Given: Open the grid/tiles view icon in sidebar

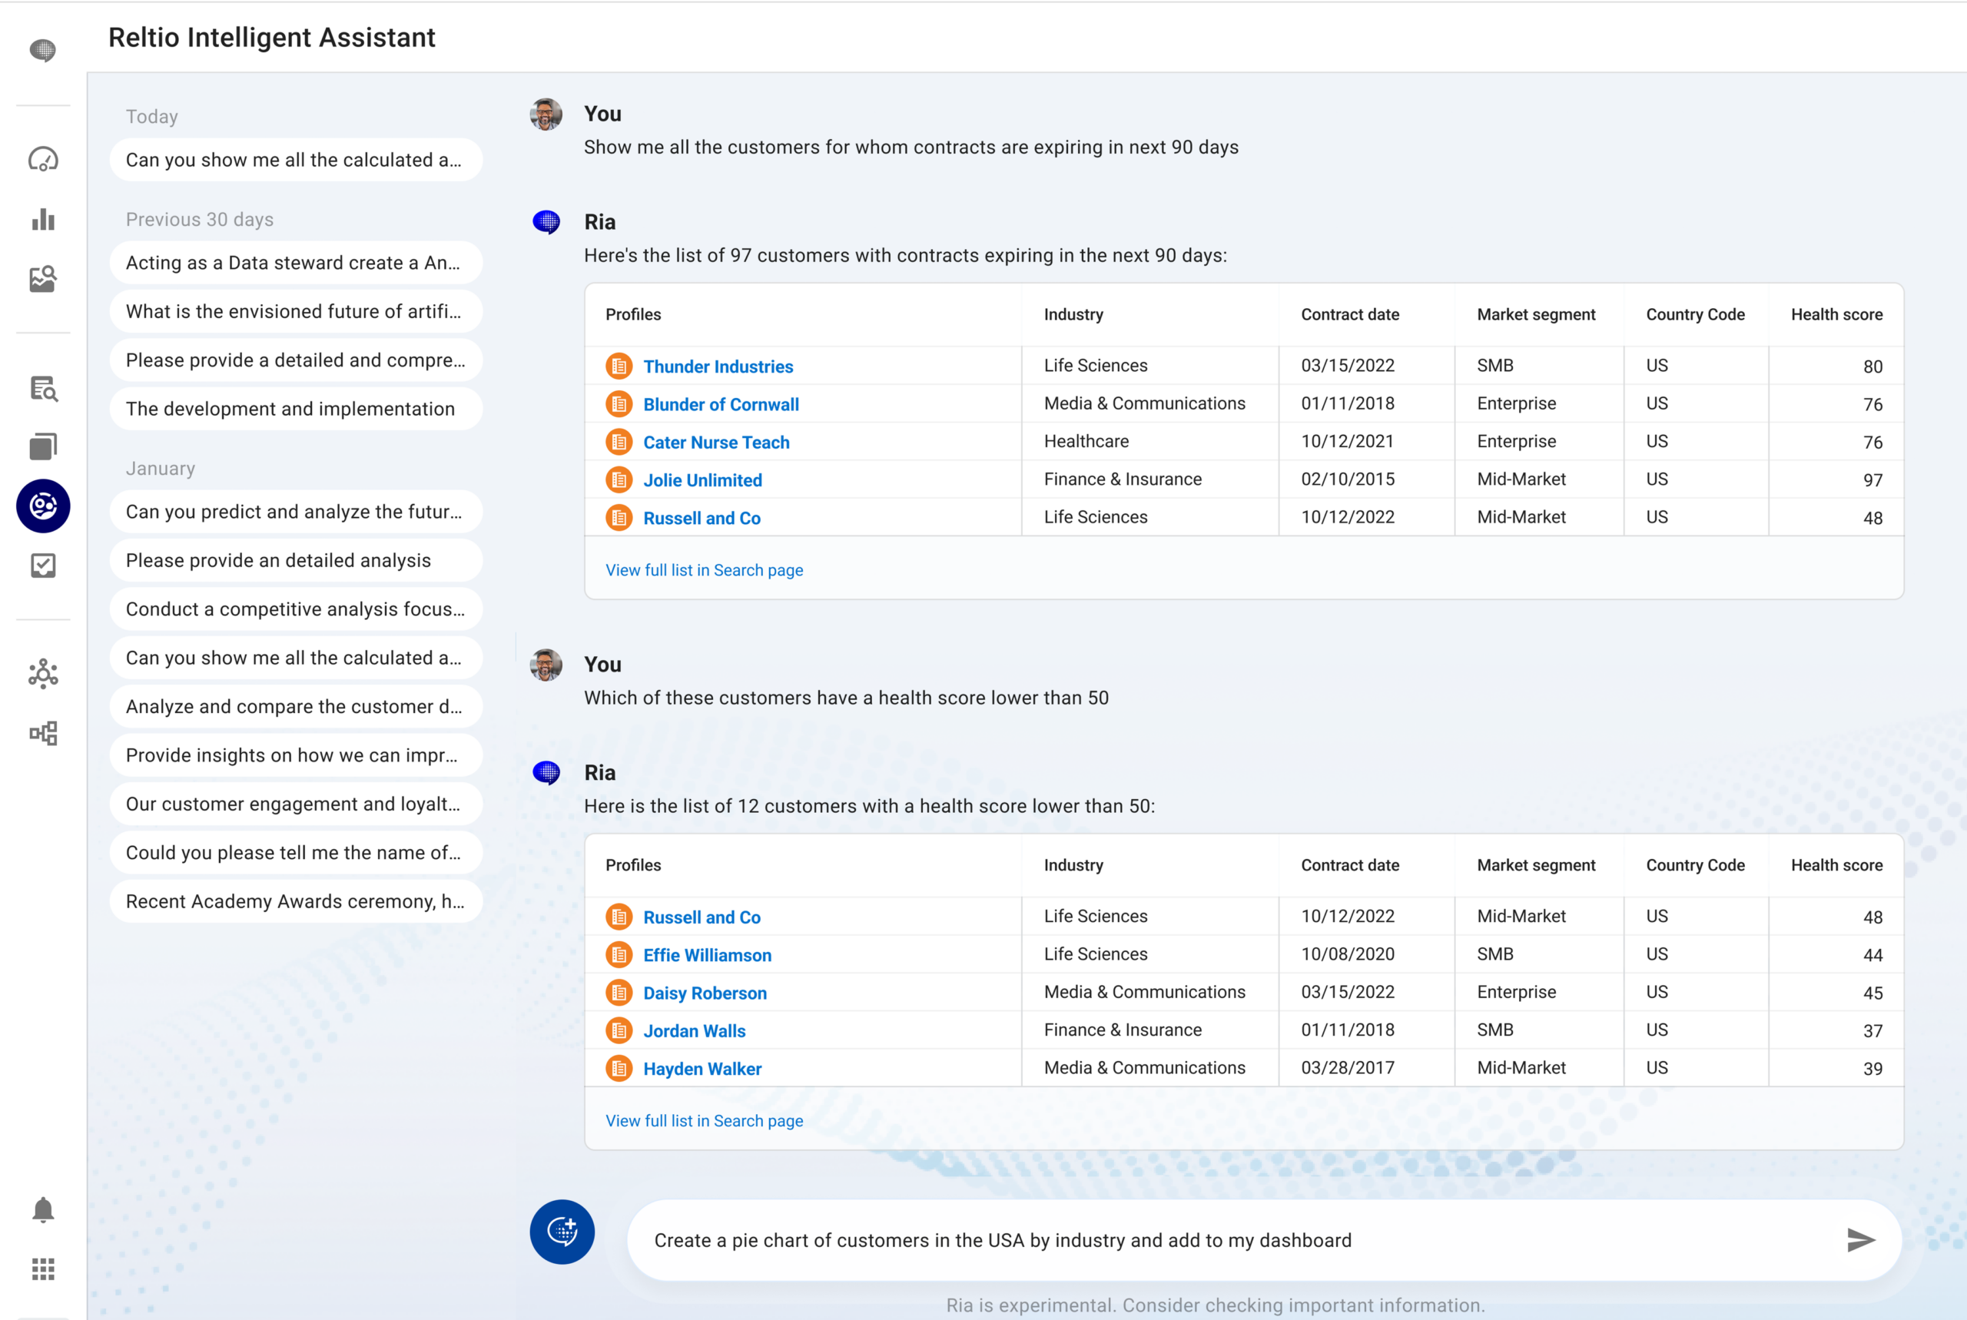Looking at the screenshot, I should pyautogui.click(x=43, y=1267).
